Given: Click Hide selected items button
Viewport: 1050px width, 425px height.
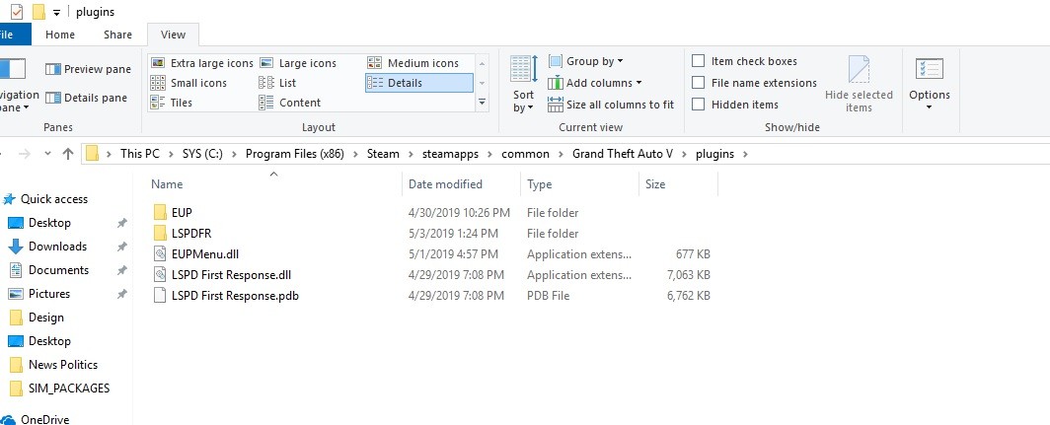Looking at the screenshot, I should point(859,84).
